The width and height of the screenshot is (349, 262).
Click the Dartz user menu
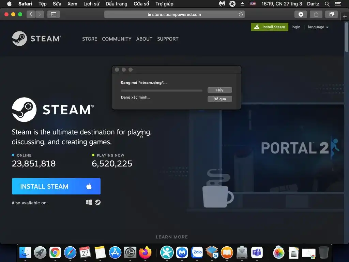pyautogui.click(x=313, y=3)
